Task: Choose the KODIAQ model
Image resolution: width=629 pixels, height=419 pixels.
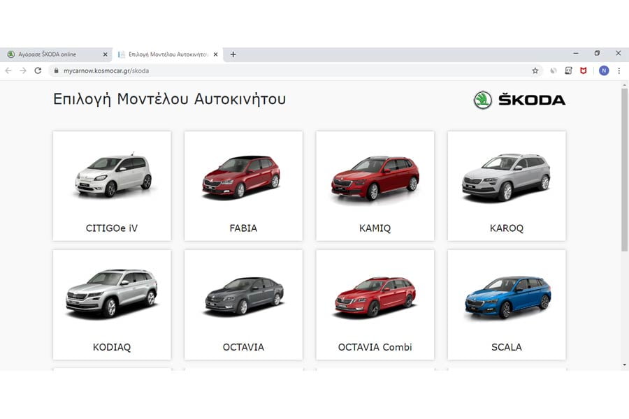Action: [x=112, y=303]
